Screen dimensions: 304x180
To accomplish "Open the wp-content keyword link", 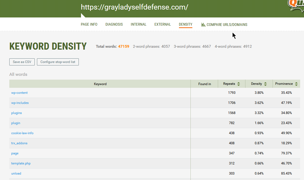I will tap(19, 93).
